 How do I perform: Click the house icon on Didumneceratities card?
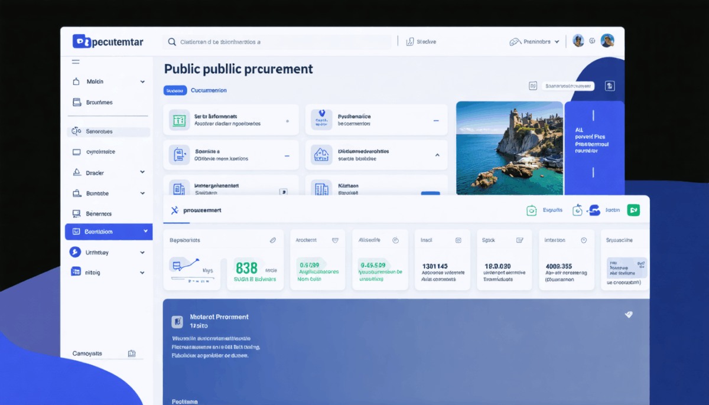tap(321, 155)
